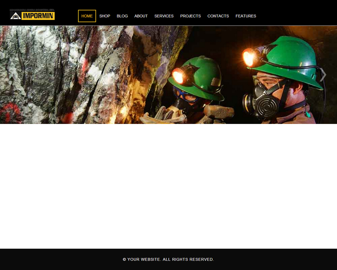
Task: Open the Blog section
Action: click(122, 16)
